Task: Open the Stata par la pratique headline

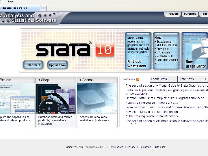Action: (167, 92)
